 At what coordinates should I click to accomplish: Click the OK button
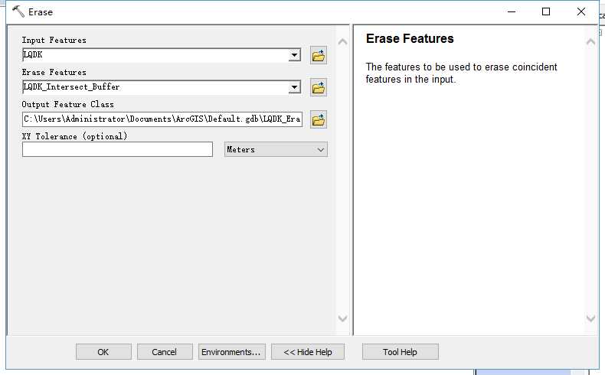tap(103, 352)
